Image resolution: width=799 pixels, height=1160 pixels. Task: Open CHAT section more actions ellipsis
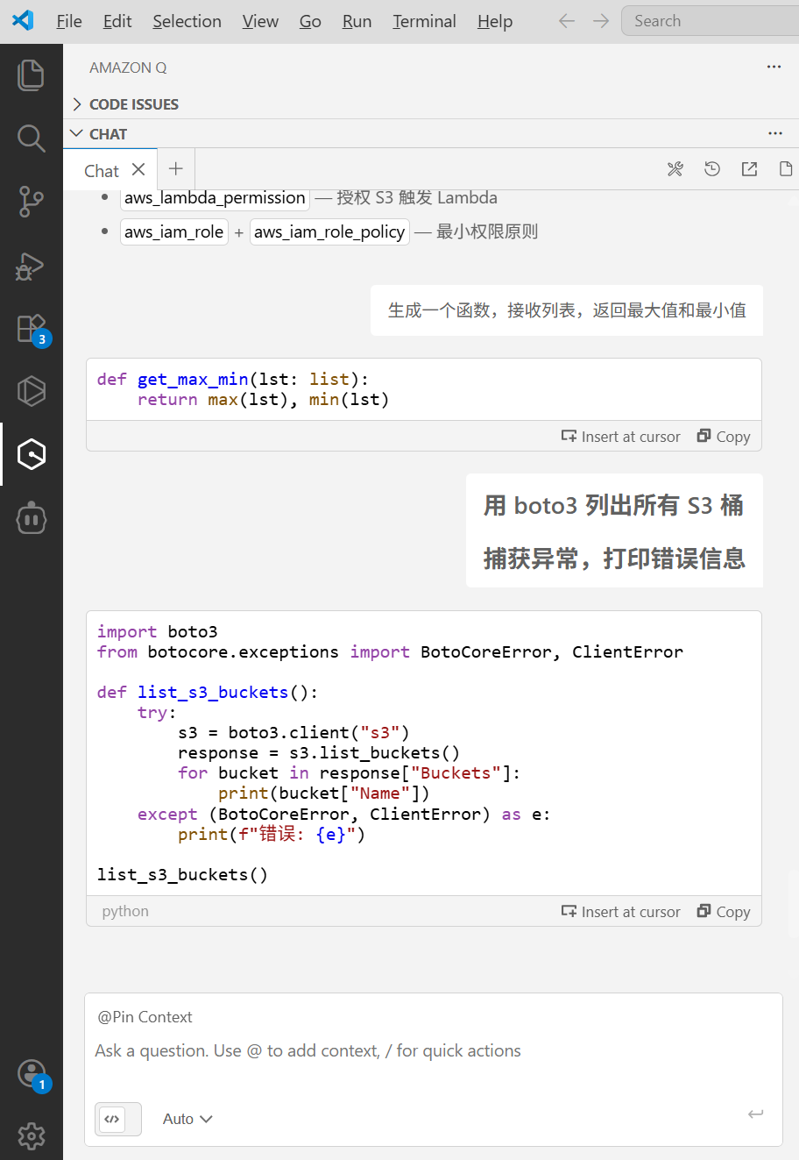pos(775,133)
